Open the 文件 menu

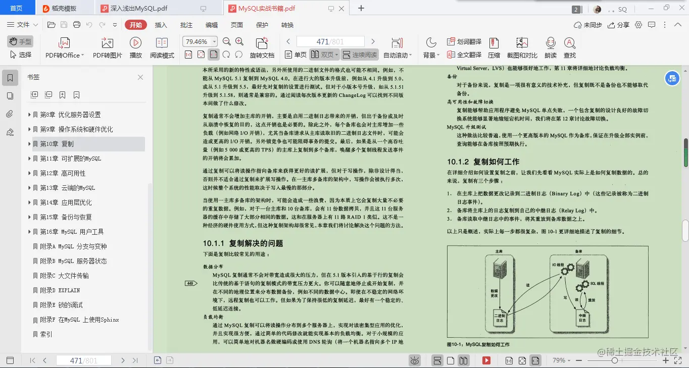coord(23,25)
